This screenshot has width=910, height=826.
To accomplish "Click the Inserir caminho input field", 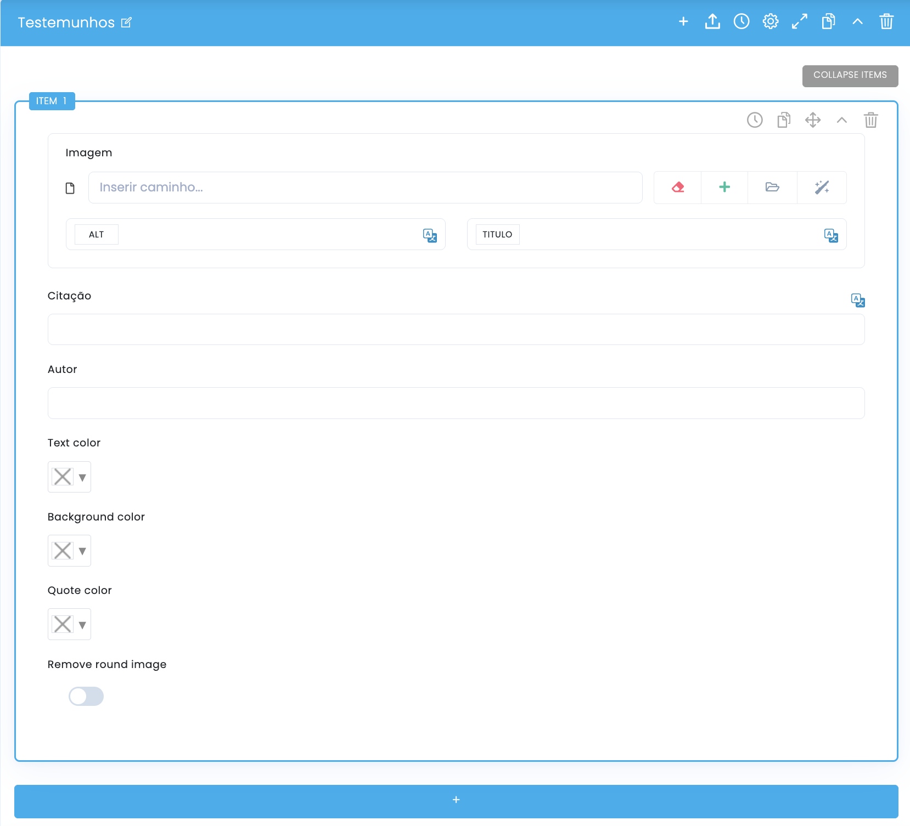I will point(366,188).
